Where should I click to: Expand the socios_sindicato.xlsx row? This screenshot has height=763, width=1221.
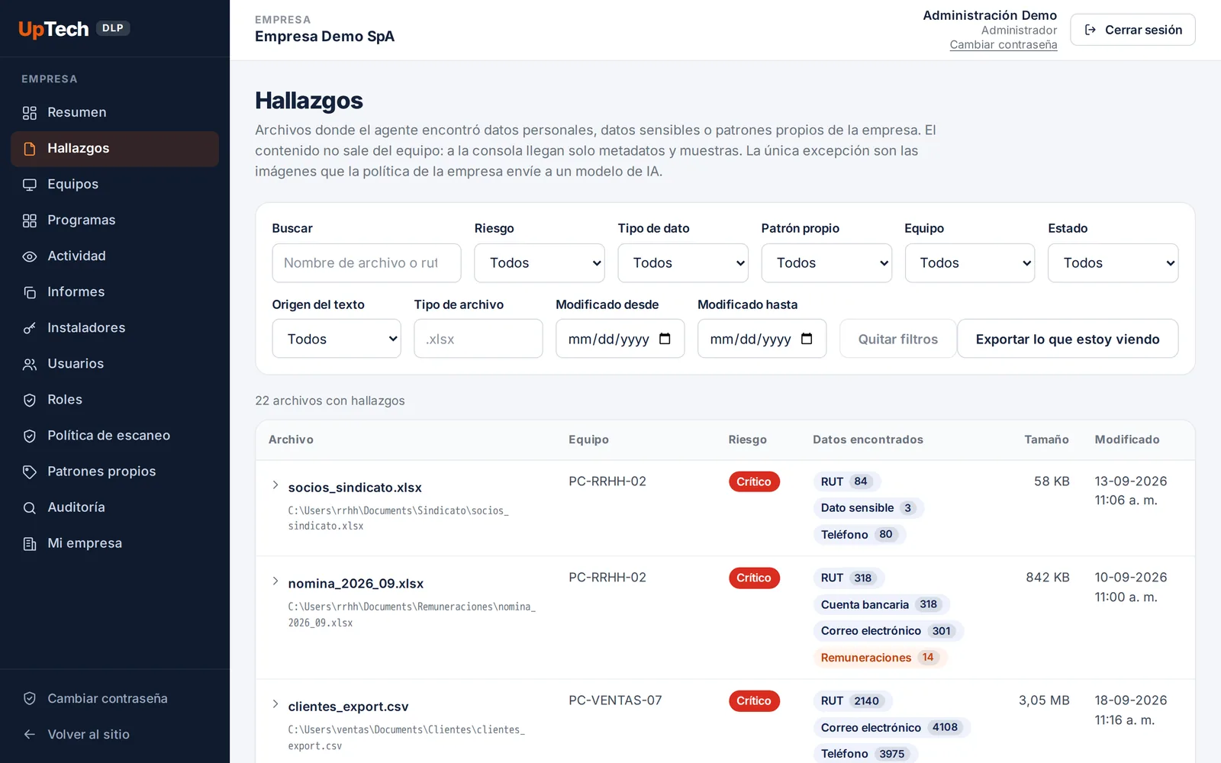[x=275, y=485]
